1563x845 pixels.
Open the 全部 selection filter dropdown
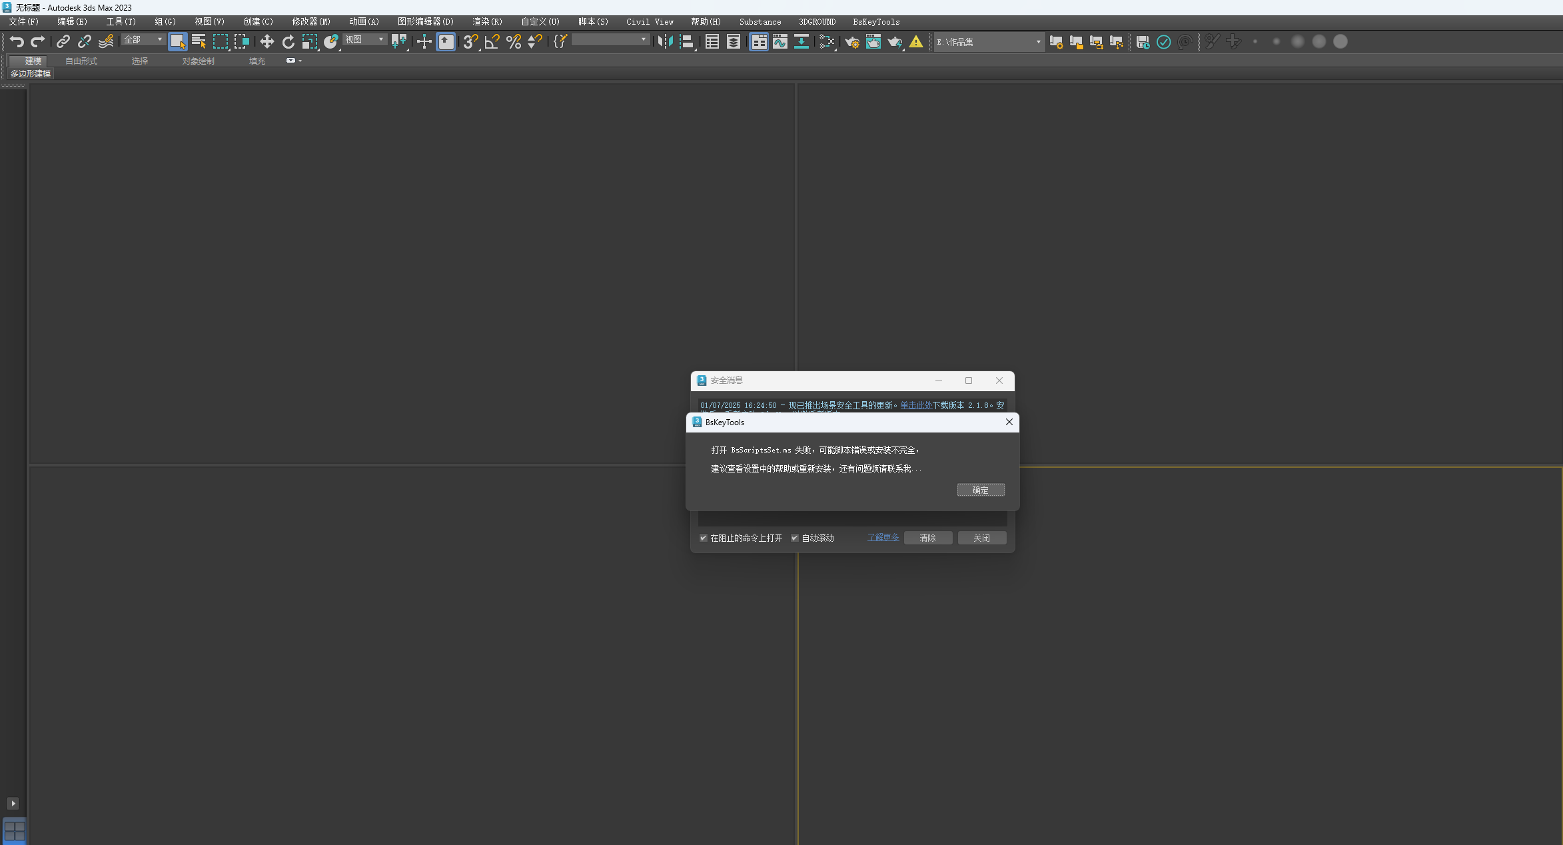coord(143,40)
